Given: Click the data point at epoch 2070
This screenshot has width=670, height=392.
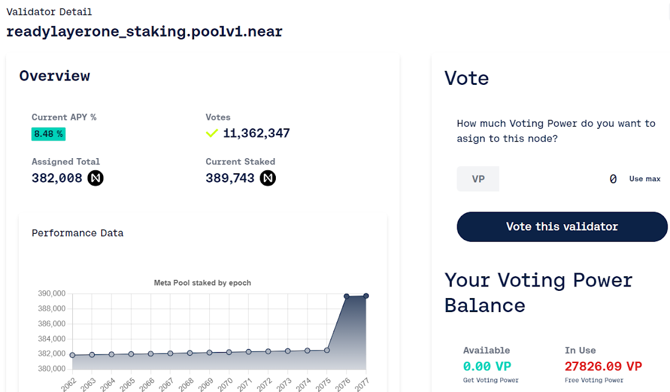Looking at the screenshot, I should (229, 351).
